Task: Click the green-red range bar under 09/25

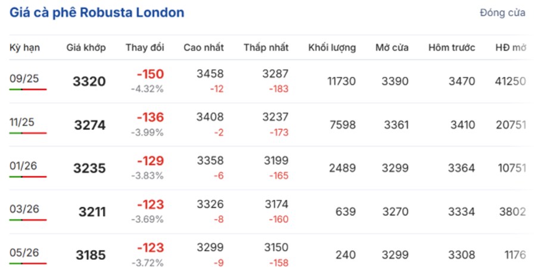Action: tap(28, 89)
